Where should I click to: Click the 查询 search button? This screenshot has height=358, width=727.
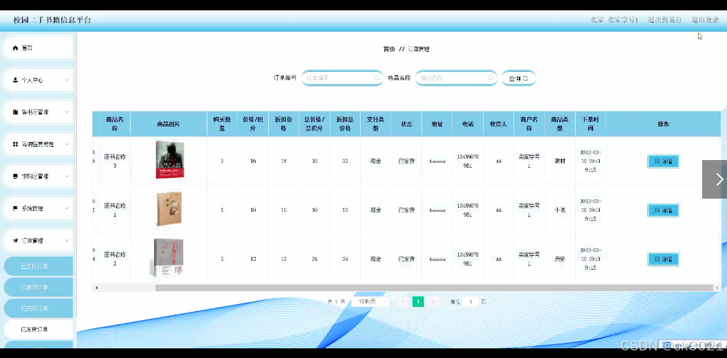click(x=518, y=78)
